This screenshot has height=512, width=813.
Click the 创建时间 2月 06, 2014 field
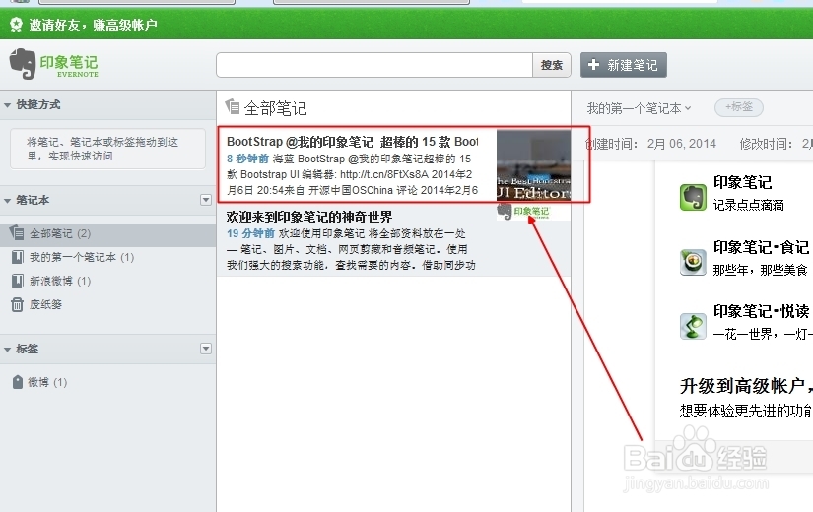coord(651,144)
